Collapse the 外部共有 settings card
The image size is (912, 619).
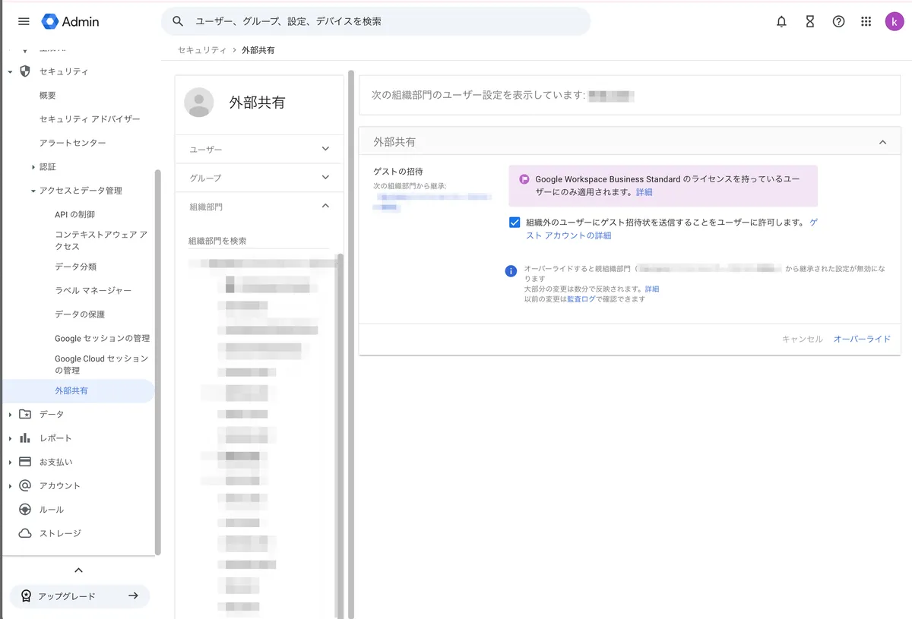882,142
